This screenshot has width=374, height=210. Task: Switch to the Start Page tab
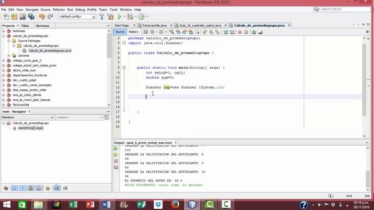122,26
